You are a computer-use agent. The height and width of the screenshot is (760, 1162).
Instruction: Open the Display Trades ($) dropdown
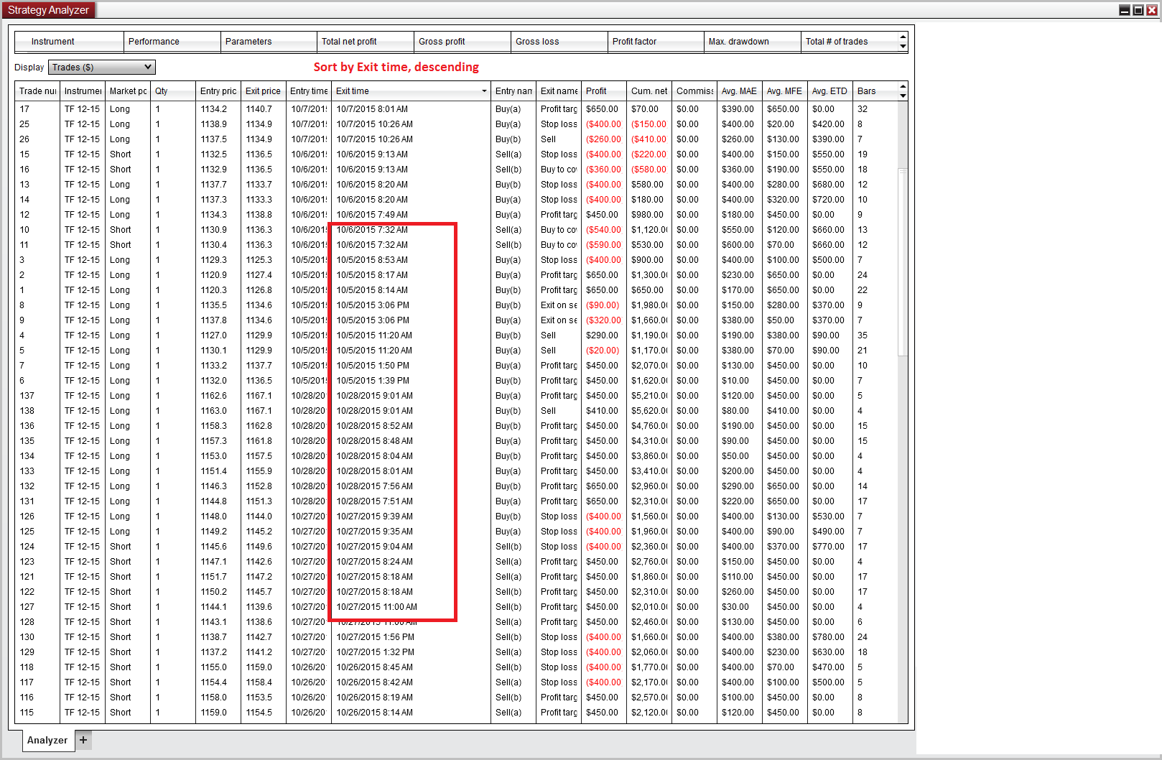click(102, 68)
